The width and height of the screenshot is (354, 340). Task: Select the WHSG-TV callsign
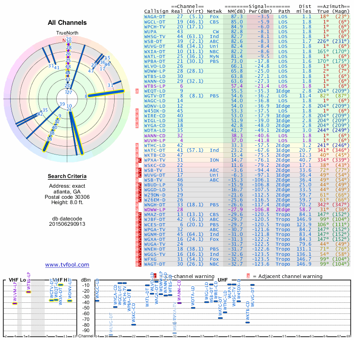click(x=154, y=37)
